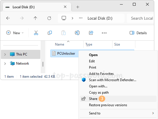Open the New dropdown menu

[x=15, y=33]
